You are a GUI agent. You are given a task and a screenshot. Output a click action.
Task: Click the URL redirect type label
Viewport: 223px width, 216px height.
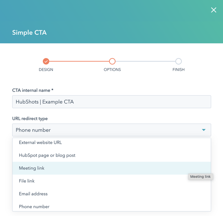(30, 118)
